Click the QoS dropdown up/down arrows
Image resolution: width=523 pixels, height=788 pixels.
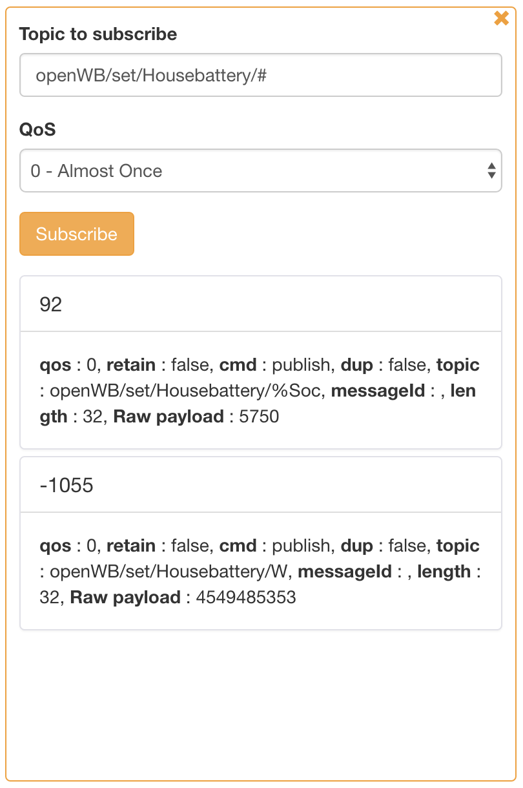point(491,171)
